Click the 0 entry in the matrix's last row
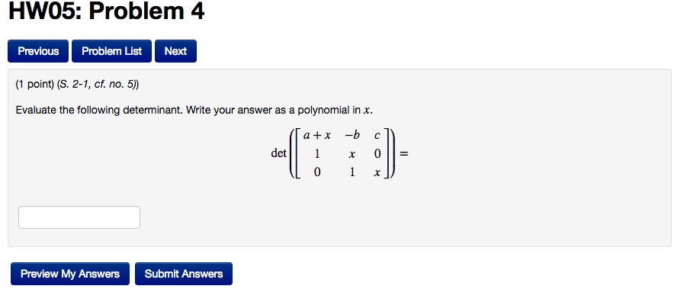This screenshot has height=289, width=684. click(317, 172)
